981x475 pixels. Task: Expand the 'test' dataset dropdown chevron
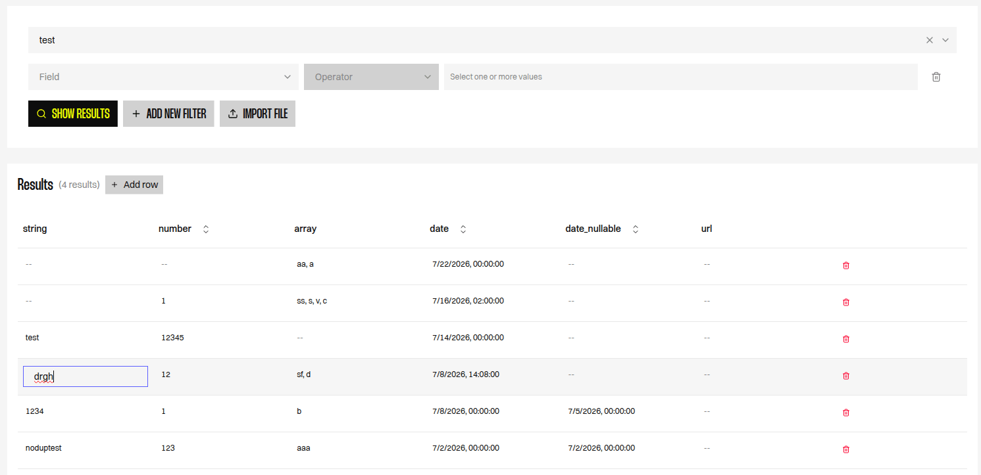pos(945,40)
